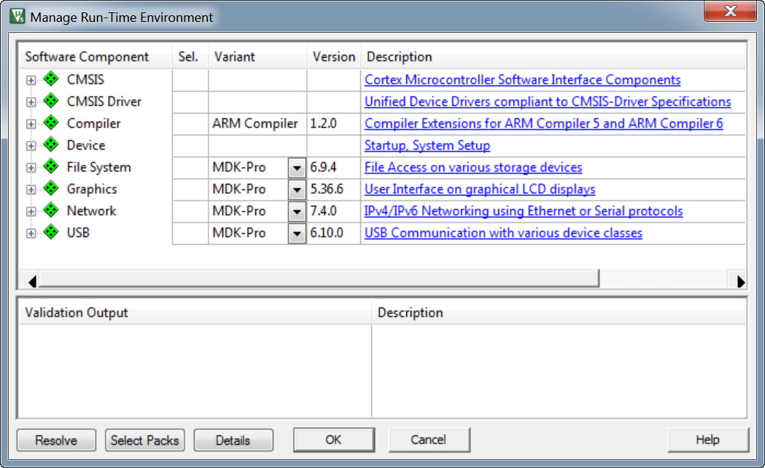Click the green CMSIS component icon
The image size is (765, 468).
click(50, 79)
